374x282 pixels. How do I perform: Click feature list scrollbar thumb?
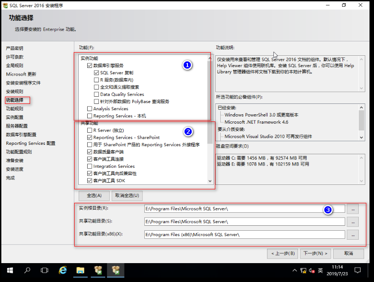[210, 103]
